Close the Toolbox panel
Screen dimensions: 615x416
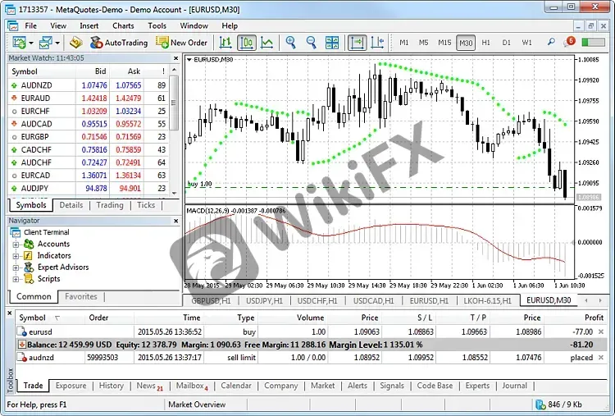10,313
